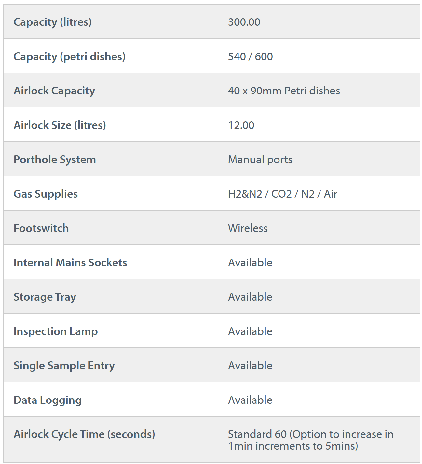This screenshot has width=422, height=464.
Task: Select the 300.00 capacity value
Action: tap(244, 22)
